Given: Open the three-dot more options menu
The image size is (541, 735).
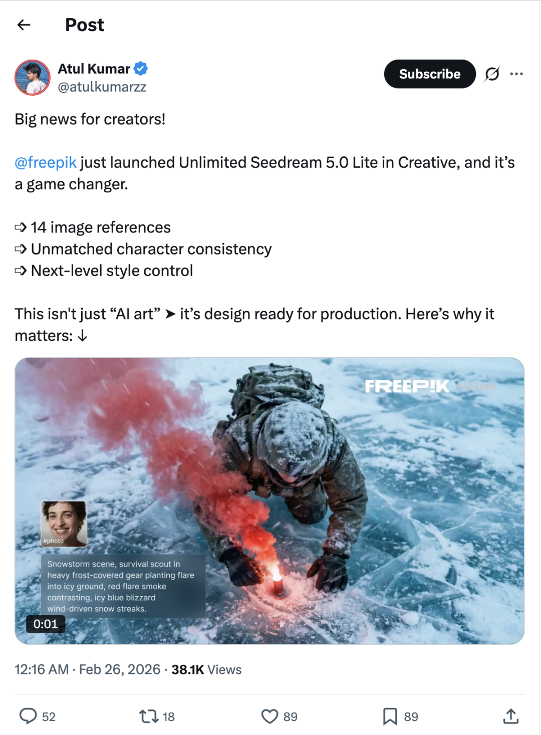Looking at the screenshot, I should (516, 74).
